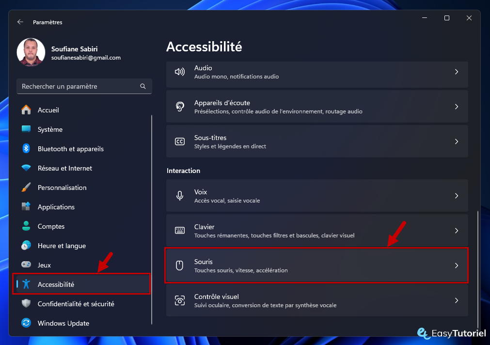Viewport: 490px width, 345px height.
Task: Click the Heure et langue globe icon
Action: [26, 245]
